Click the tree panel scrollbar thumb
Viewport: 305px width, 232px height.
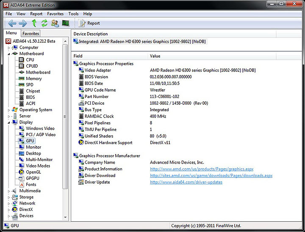[65, 117]
